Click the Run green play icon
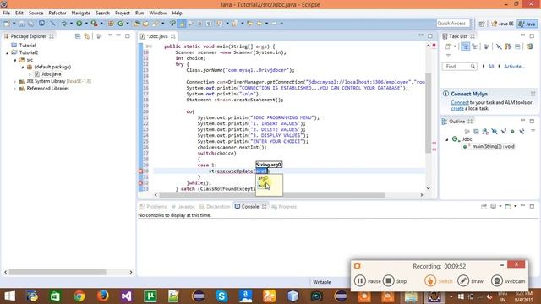The image size is (541, 304). pyautogui.click(x=79, y=24)
